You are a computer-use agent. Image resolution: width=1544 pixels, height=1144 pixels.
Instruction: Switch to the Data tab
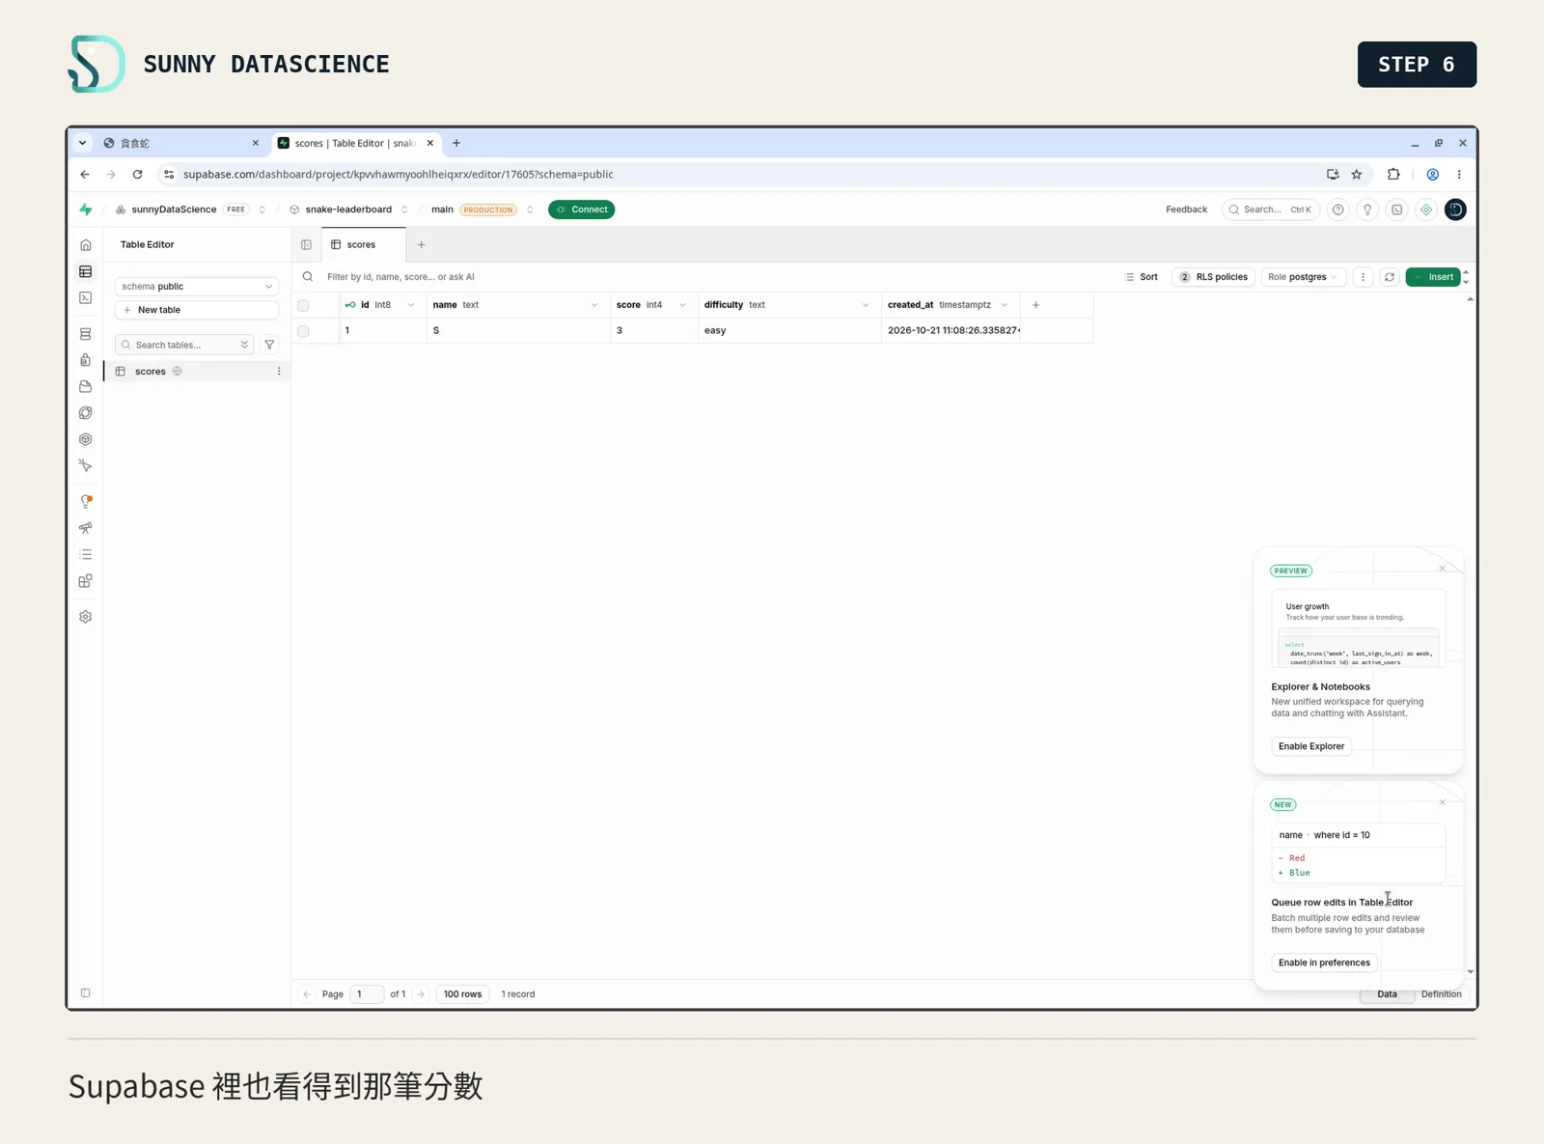(x=1387, y=994)
